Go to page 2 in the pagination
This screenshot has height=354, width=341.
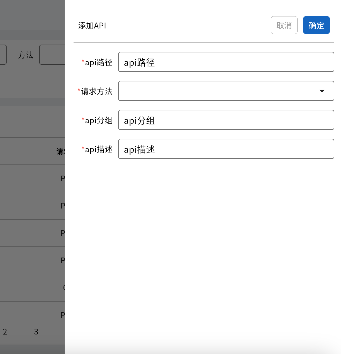click(5, 331)
